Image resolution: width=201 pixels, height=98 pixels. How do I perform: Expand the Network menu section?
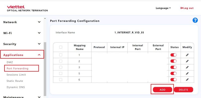[x=22, y=22]
